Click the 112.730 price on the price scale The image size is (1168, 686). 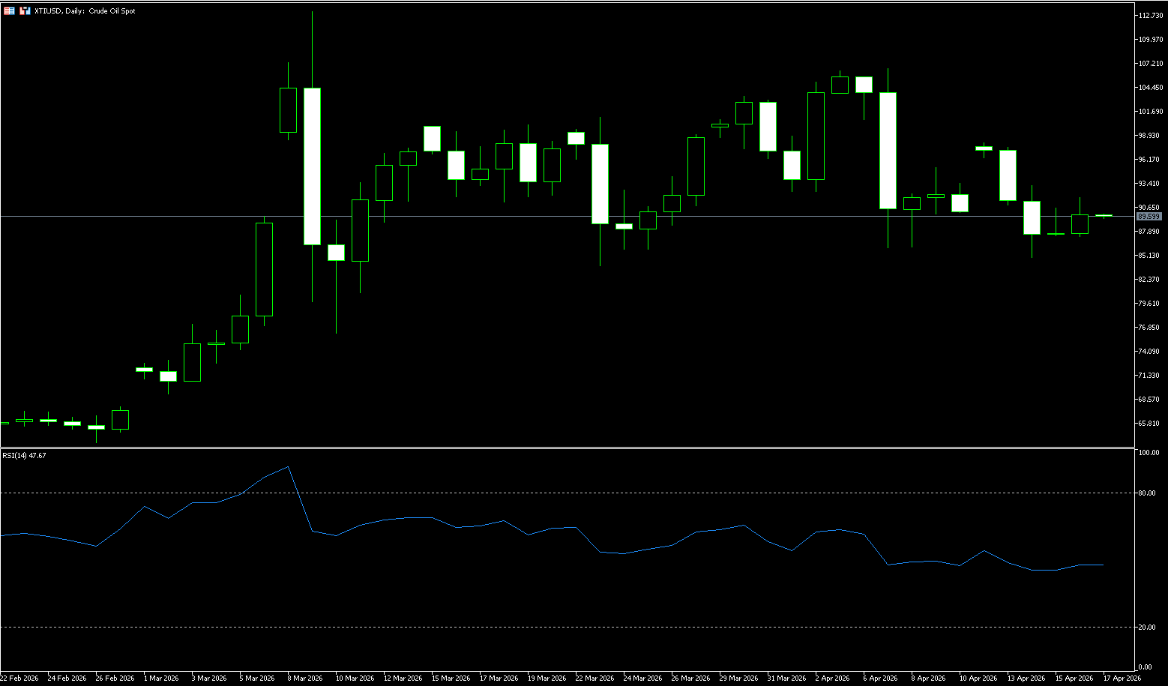[x=1149, y=16]
